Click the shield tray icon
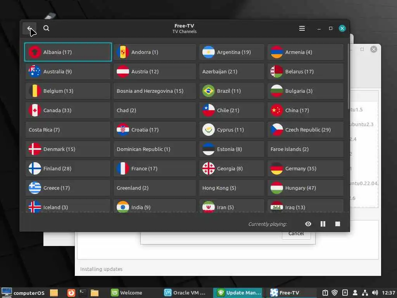This screenshot has width=397, height=298. click(335, 293)
